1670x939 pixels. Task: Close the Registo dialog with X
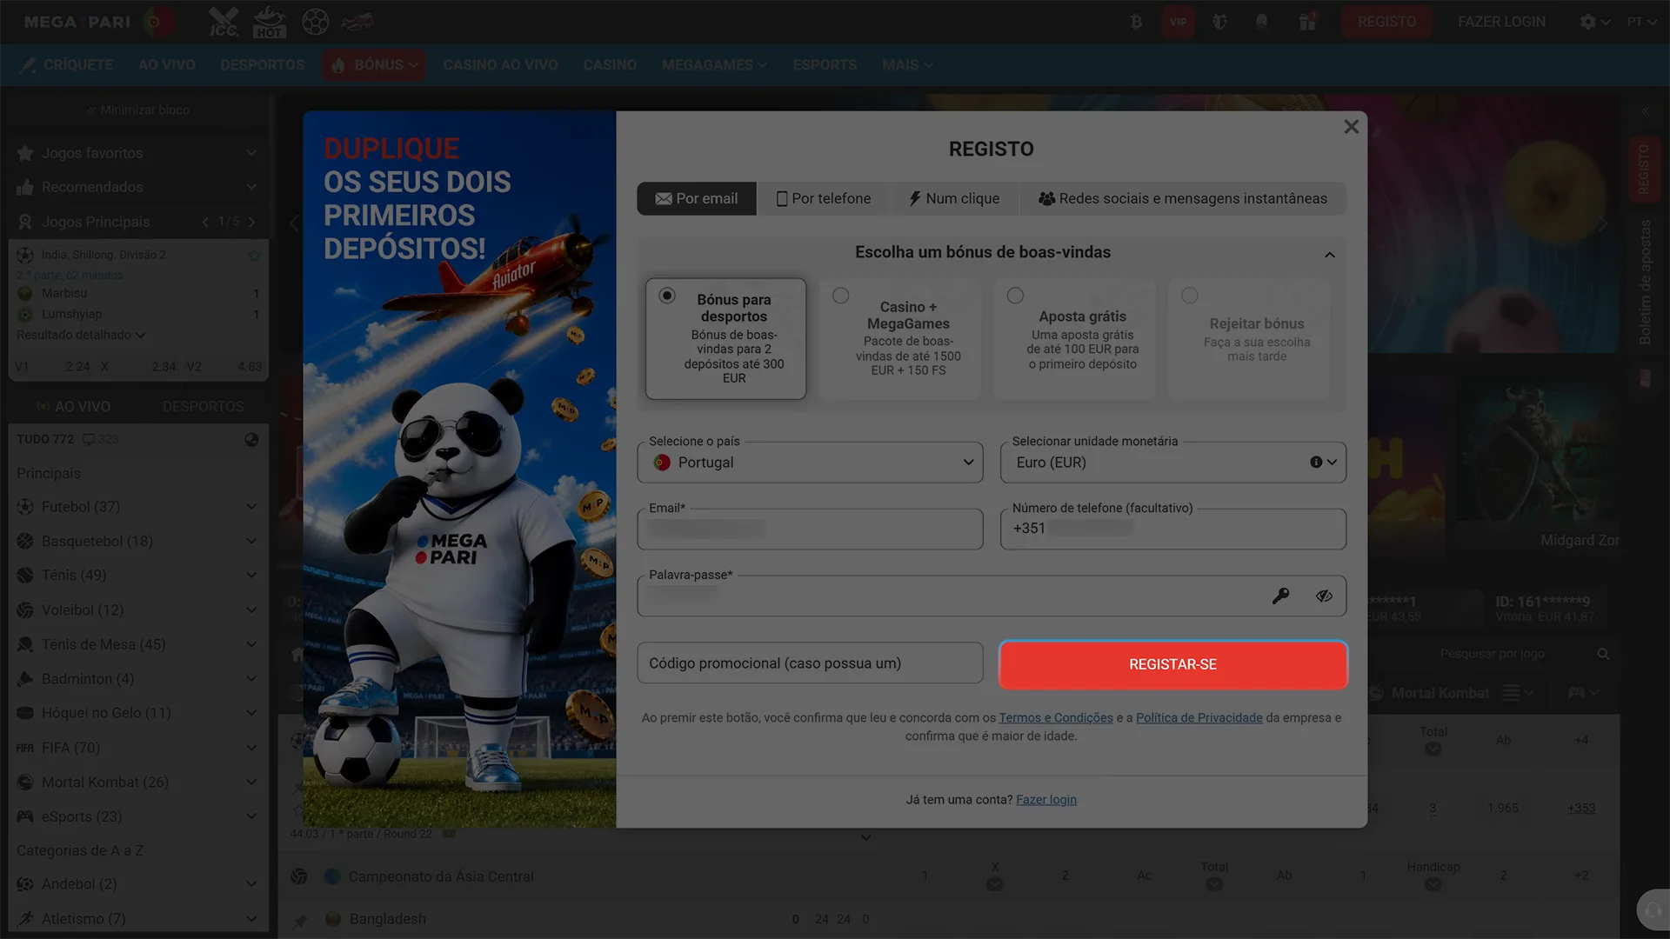tap(1351, 127)
